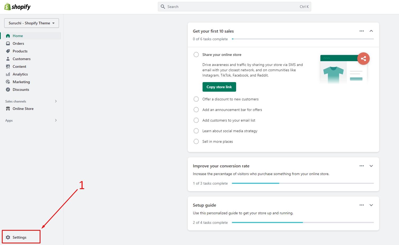Expand the 'Improve your conversion rate' card
Viewport: 399px width, 245px height.
pyautogui.click(x=371, y=166)
